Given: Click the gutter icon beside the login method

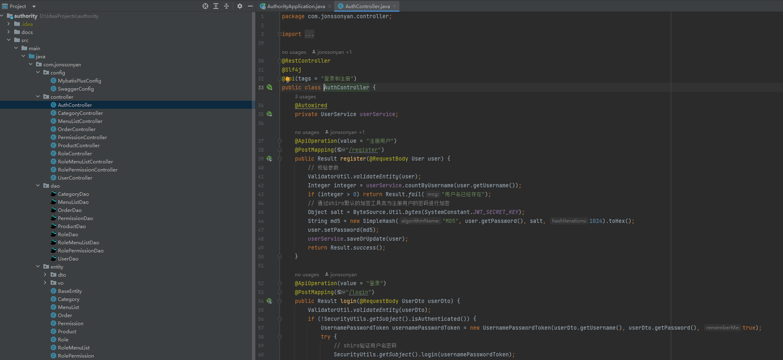Looking at the screenshot, I should [270, 300].
